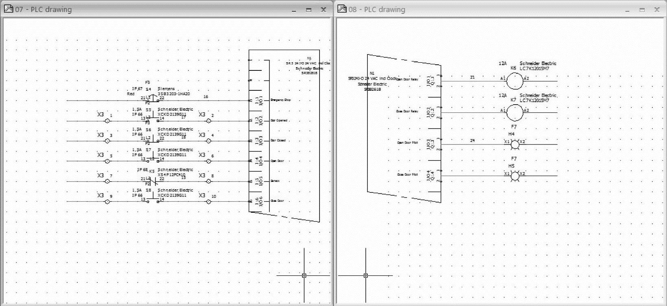The width and height of the screenshot is (667, 306).
Task: Click the 'Emergency Stop' input label
Action: [x=280, y=100]
